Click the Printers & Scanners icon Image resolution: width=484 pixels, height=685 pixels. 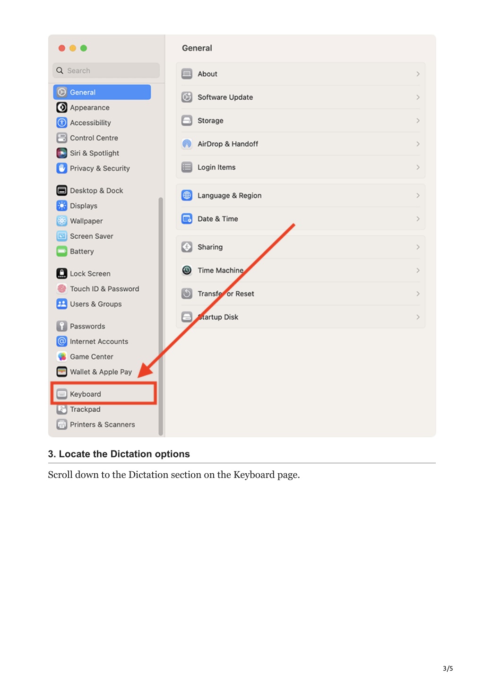(x=62, y=425)
